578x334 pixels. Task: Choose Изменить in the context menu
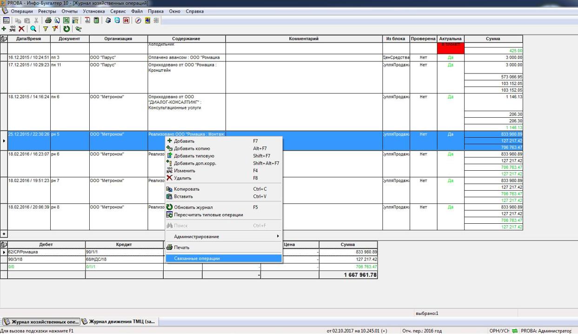pos(224,171)
